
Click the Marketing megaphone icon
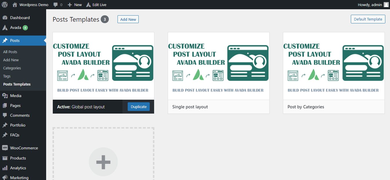[x=5, y=177]
